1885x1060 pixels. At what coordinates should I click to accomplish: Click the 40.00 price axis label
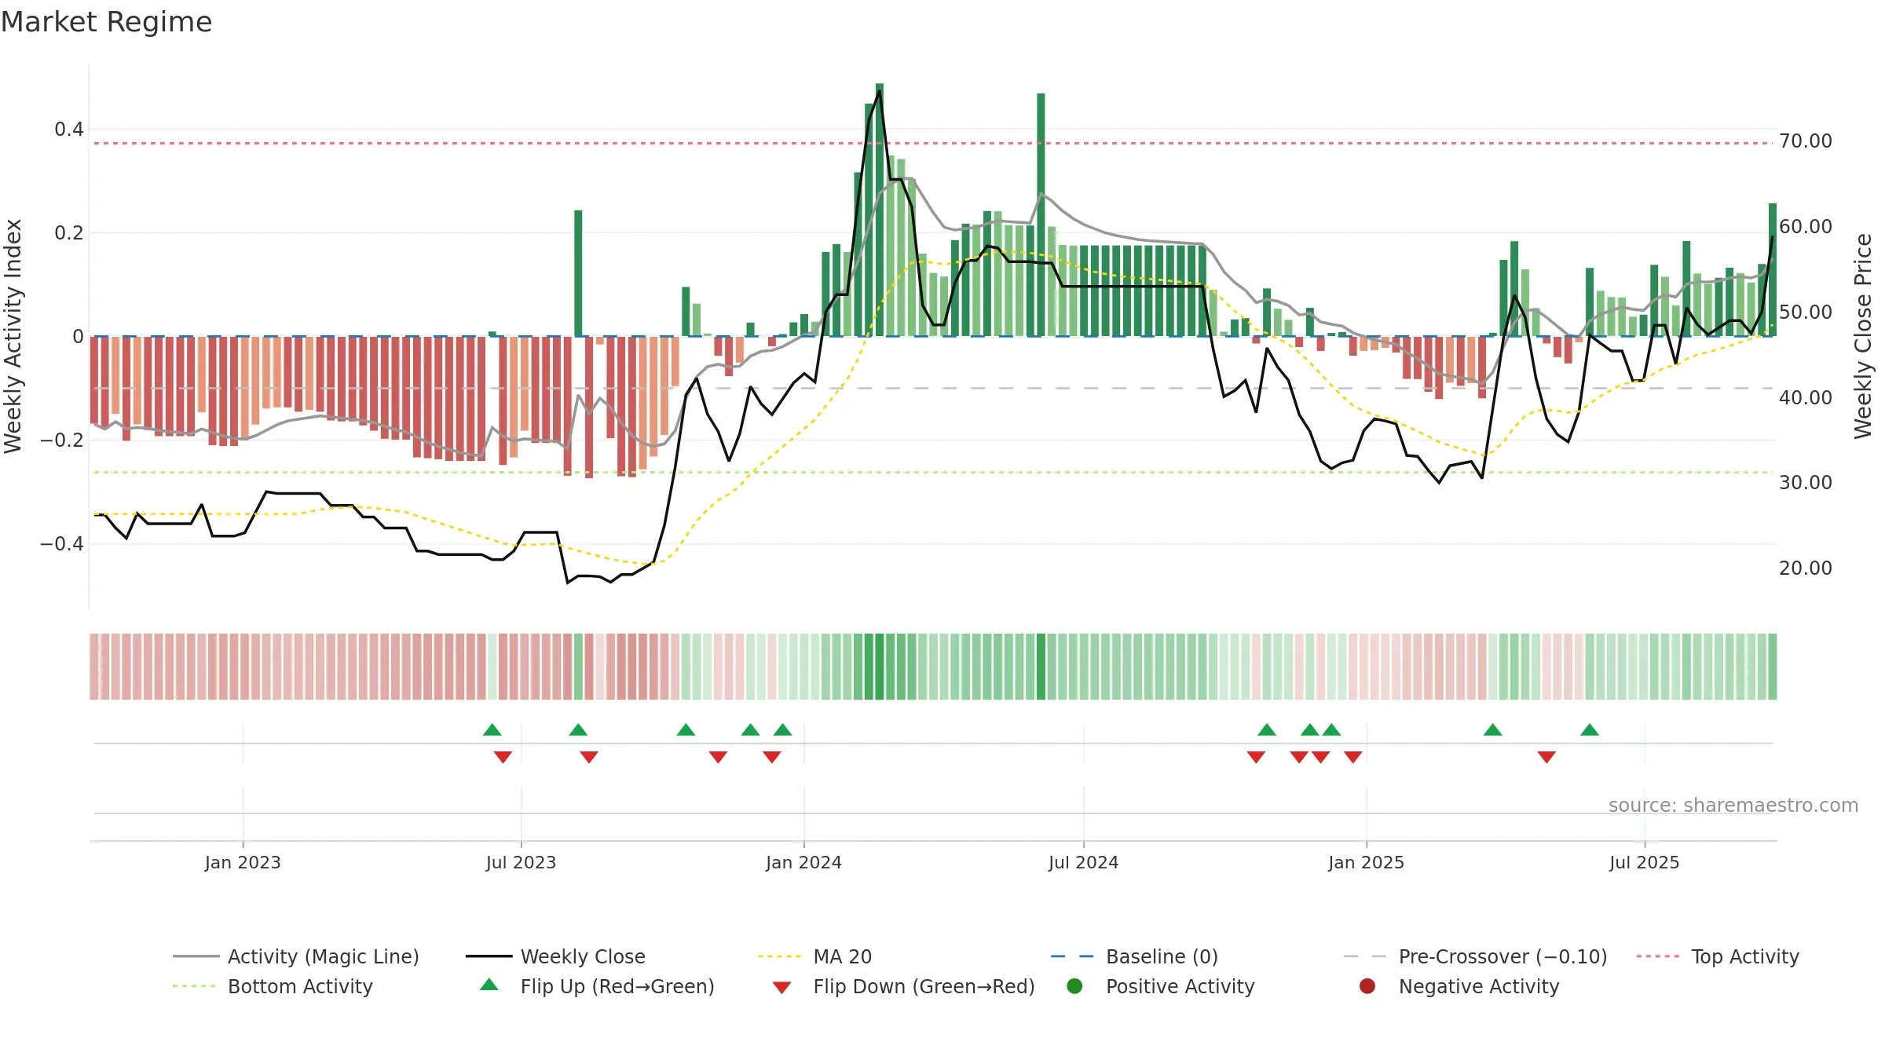1805,398
